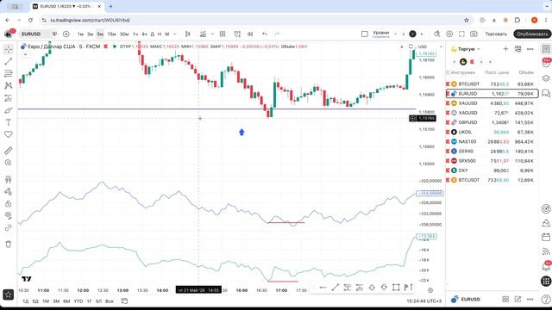This screenshot has width=552, height=310.
Task: Open watchlist advanced view icon
Action: click(517, 49)
